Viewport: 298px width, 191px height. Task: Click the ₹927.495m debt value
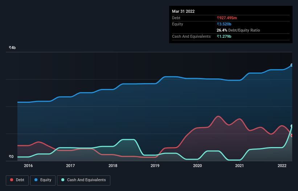click(227, 18)
